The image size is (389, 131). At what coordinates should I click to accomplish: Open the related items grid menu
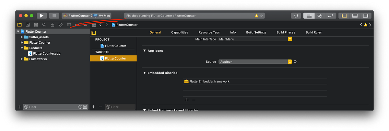94,25
